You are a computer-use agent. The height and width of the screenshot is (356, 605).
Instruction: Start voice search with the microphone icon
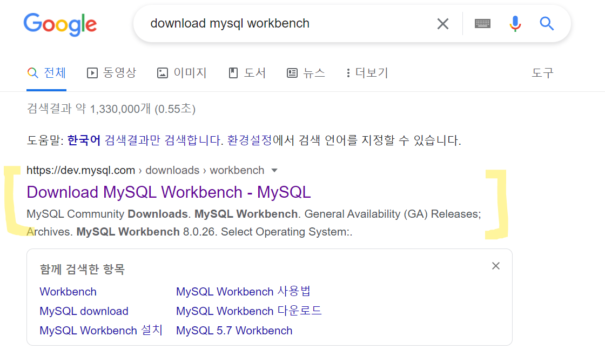515,24
